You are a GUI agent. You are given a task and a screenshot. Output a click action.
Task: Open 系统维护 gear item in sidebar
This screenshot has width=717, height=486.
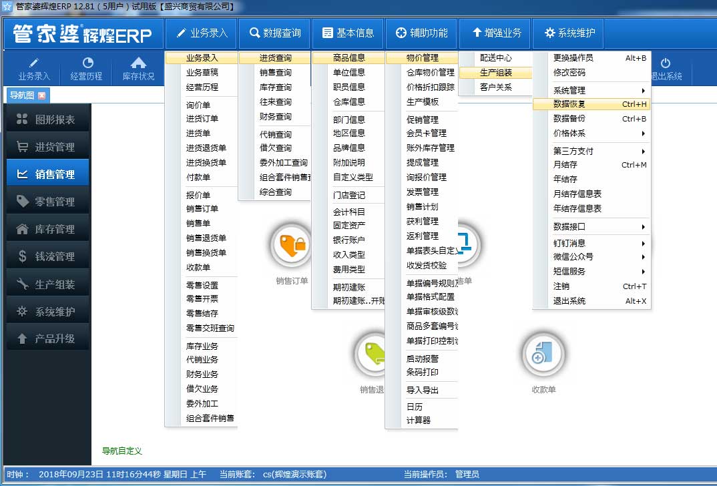tap(47, 312)
